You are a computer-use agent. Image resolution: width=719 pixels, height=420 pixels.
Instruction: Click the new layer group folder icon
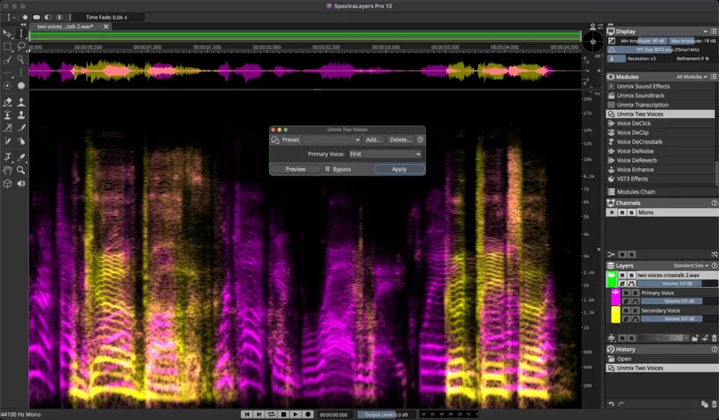coord(695,338)
